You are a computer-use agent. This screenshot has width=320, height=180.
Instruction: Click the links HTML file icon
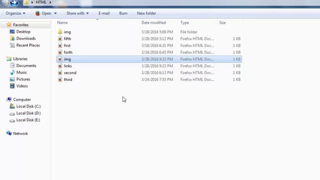click(60, 65)
